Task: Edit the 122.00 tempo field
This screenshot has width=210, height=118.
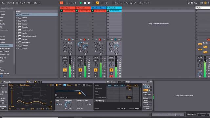Action: click(x=9, y=3)
